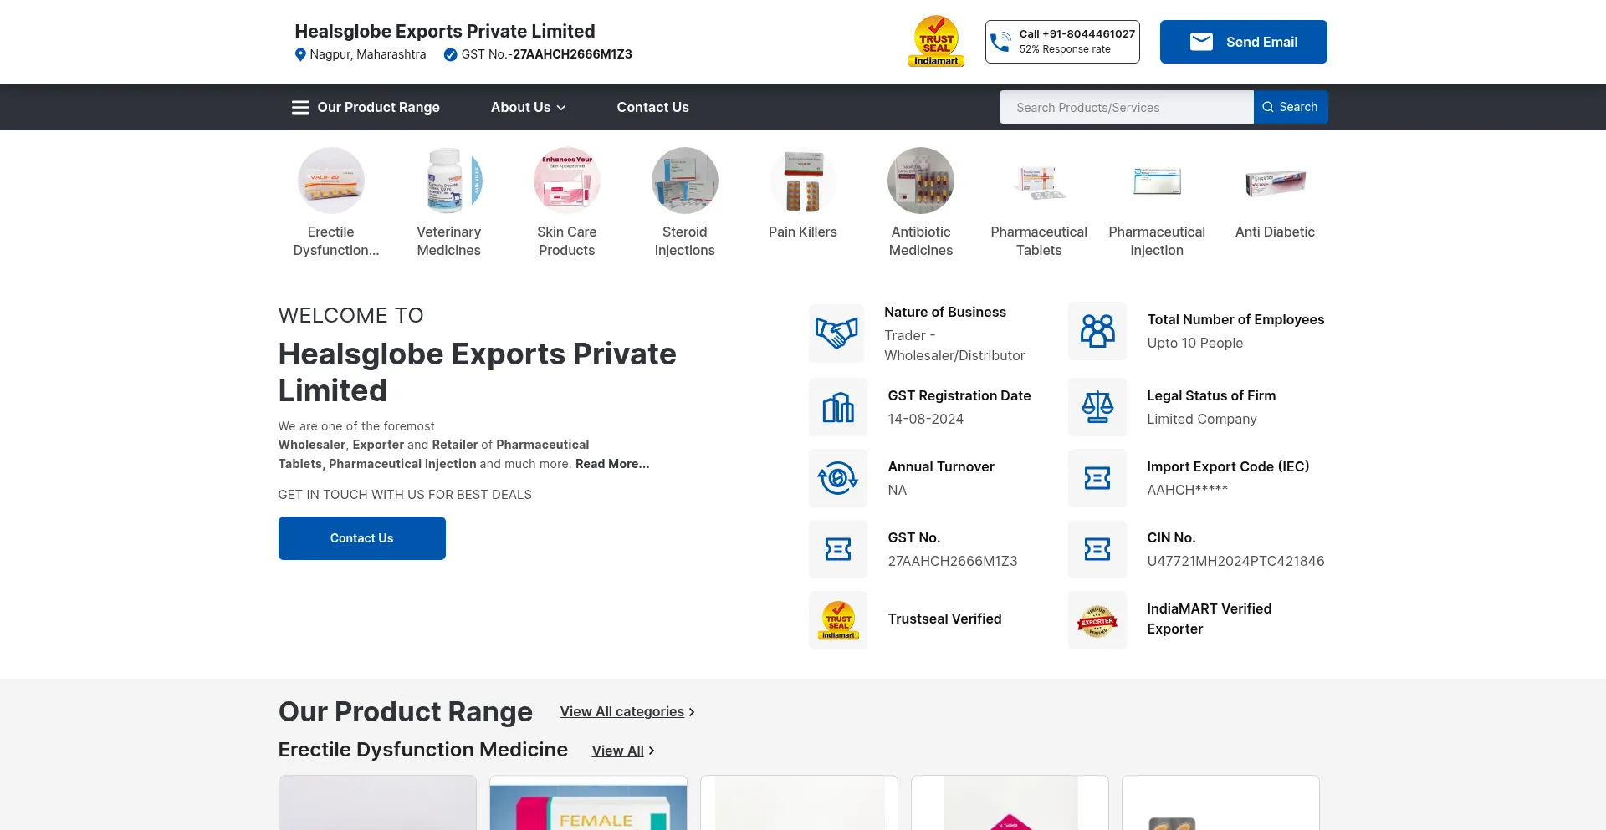1606x830 pixels.
Task: Select the Pharmaceutical Tablets category image
Action: coord(1039,181)
